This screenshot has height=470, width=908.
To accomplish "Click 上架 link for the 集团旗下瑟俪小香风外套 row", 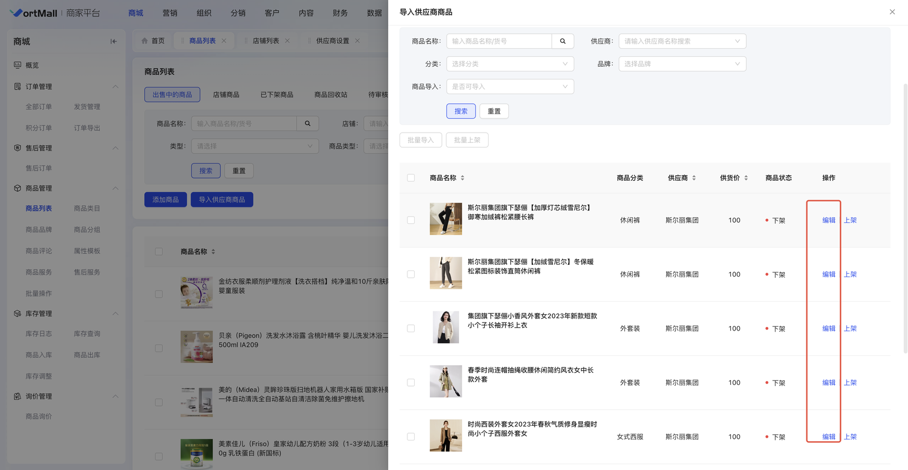I will 850,329.
